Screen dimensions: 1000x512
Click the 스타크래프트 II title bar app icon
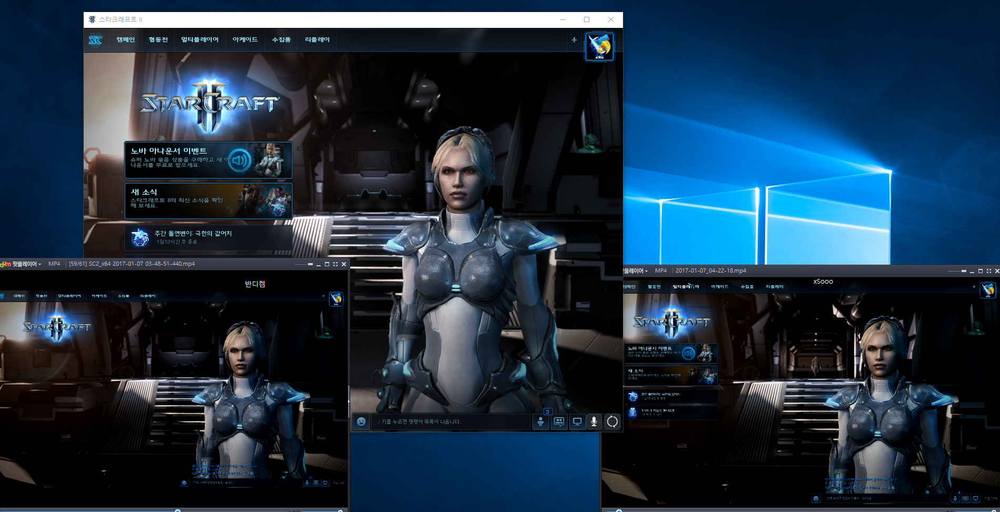(92, 19)
